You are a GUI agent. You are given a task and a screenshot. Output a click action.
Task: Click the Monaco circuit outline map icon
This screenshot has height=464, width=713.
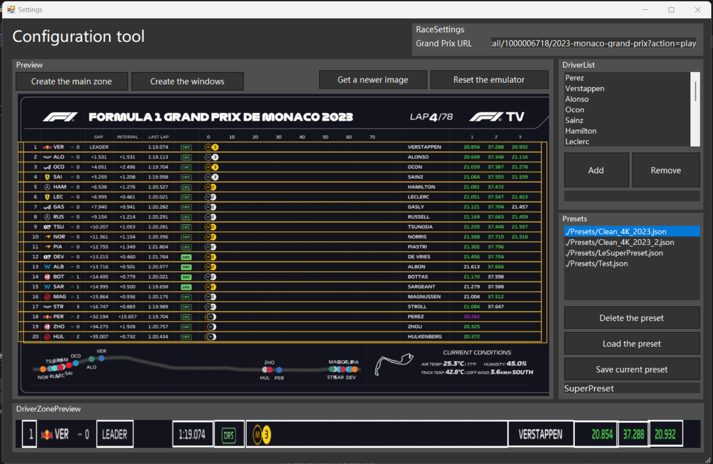394,364
